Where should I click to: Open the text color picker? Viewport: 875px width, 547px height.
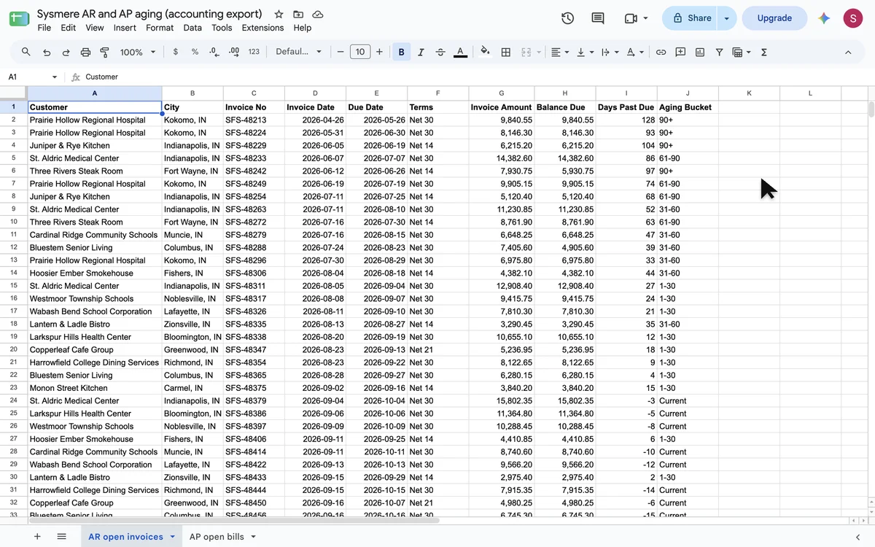pos(460,52)
